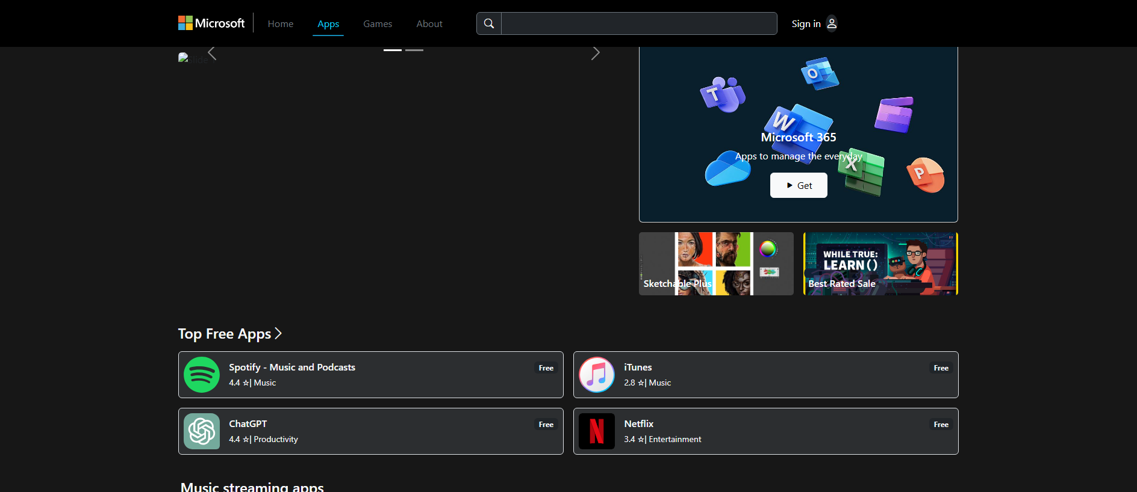Select second carousel slide indicator
The image size is (1137, 492).
(x=414, y=50)
